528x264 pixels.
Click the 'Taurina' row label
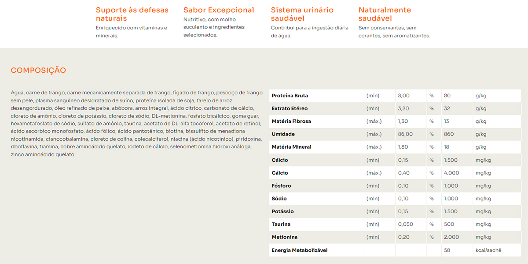281,225
